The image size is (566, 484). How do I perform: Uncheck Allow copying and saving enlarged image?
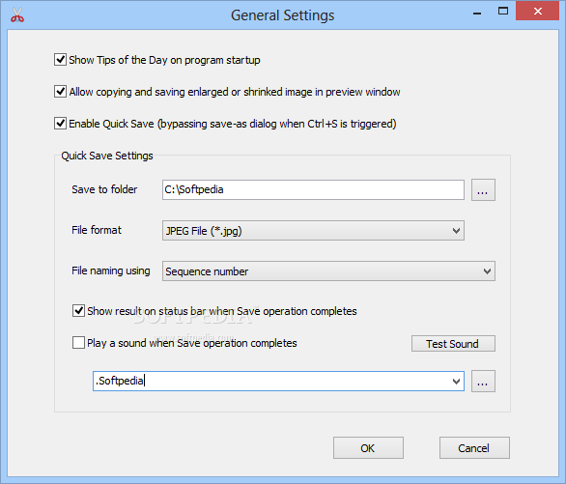click(60, 92)
